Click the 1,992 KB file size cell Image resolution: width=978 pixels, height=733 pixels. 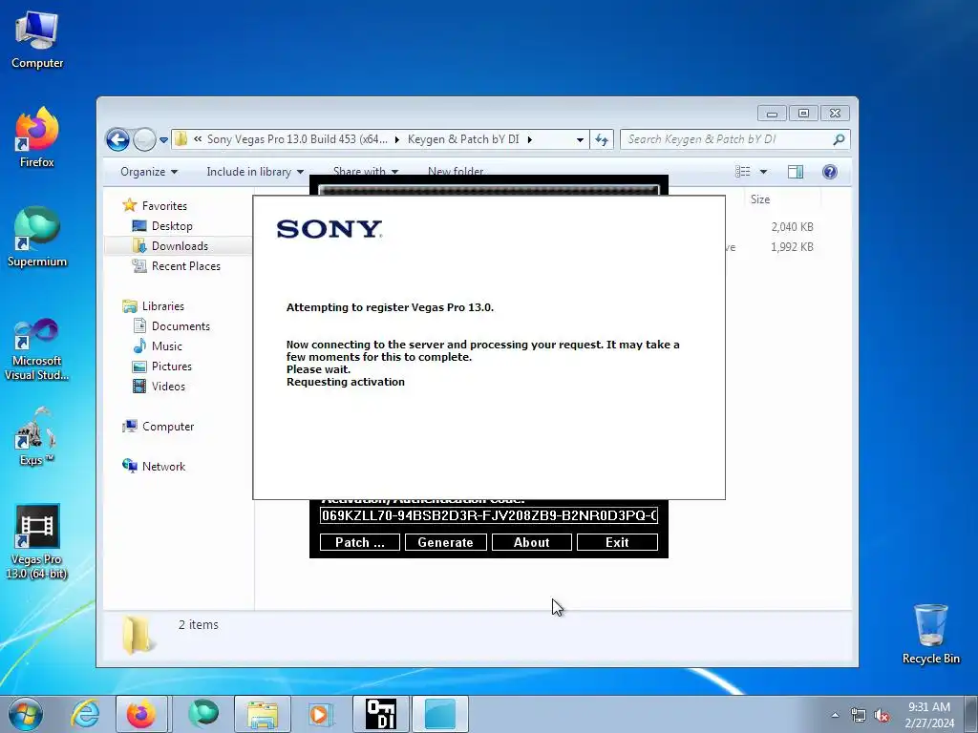click(792, 247)
